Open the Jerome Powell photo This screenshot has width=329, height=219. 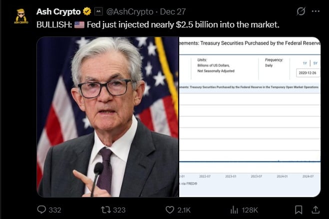[x=107, y=116]
